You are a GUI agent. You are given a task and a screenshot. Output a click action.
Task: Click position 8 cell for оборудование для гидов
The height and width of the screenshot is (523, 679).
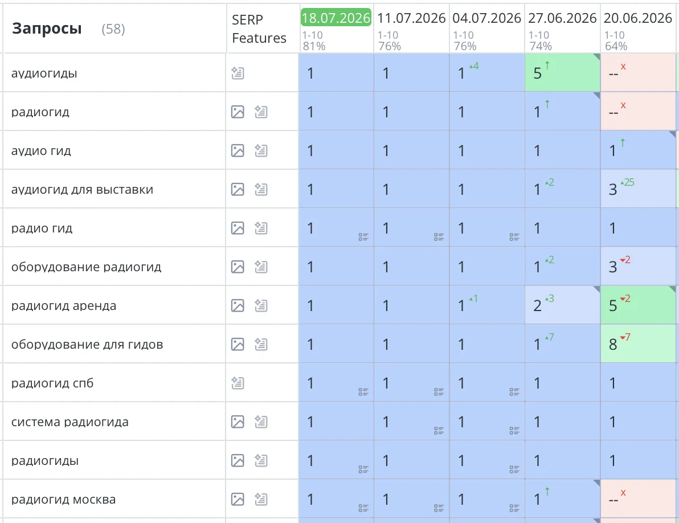click(x=638, y=344)
